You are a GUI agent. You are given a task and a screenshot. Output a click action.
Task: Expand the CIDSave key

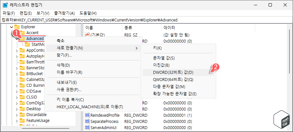17,91
